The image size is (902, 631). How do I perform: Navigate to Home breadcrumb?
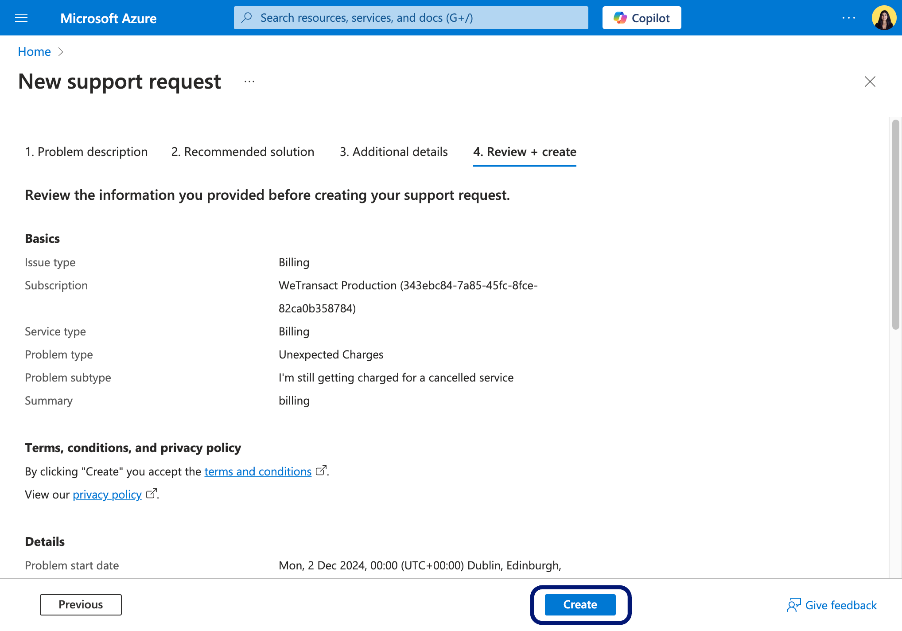click(34, 52)
